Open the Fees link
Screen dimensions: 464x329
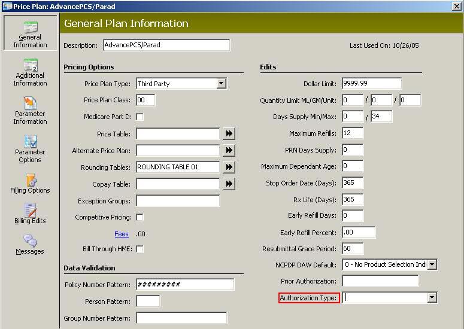coord(122,234)
